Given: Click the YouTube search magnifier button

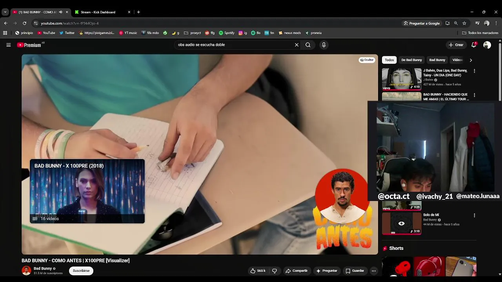Looking at the screenshot, I should [308, 45].
